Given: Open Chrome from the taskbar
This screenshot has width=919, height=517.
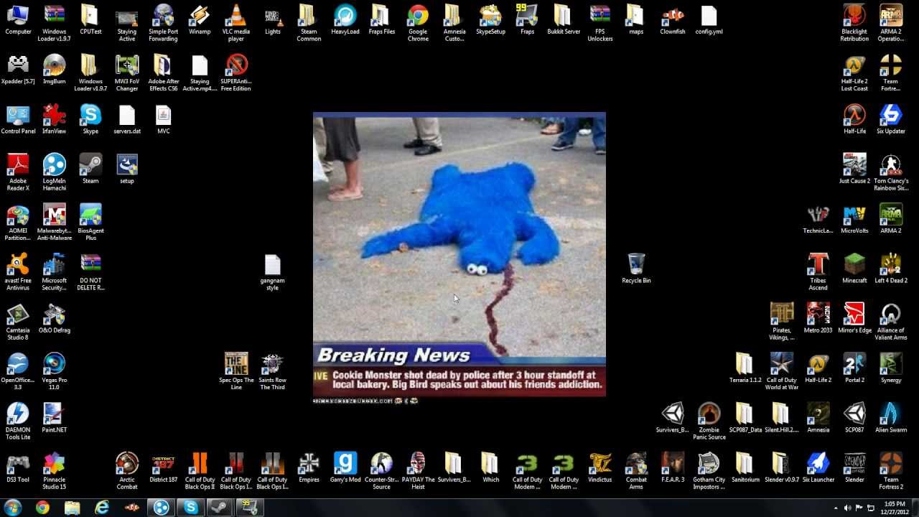Looking at the screenshot, I should (x=42, y=508).
